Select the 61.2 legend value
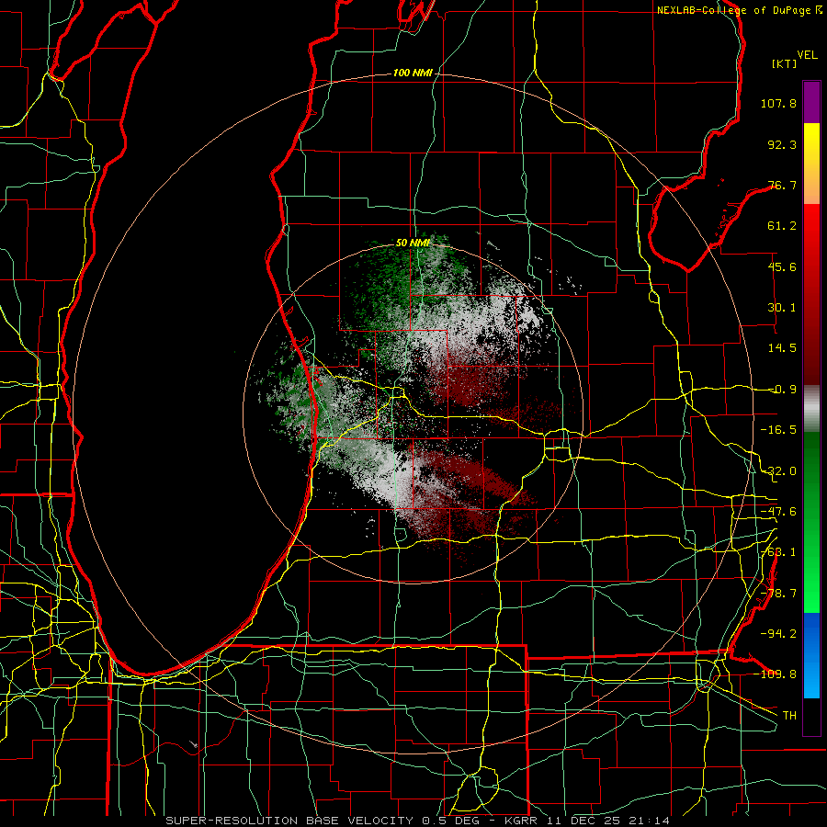This screenshot has width=827, height=827. coord(782,226)
